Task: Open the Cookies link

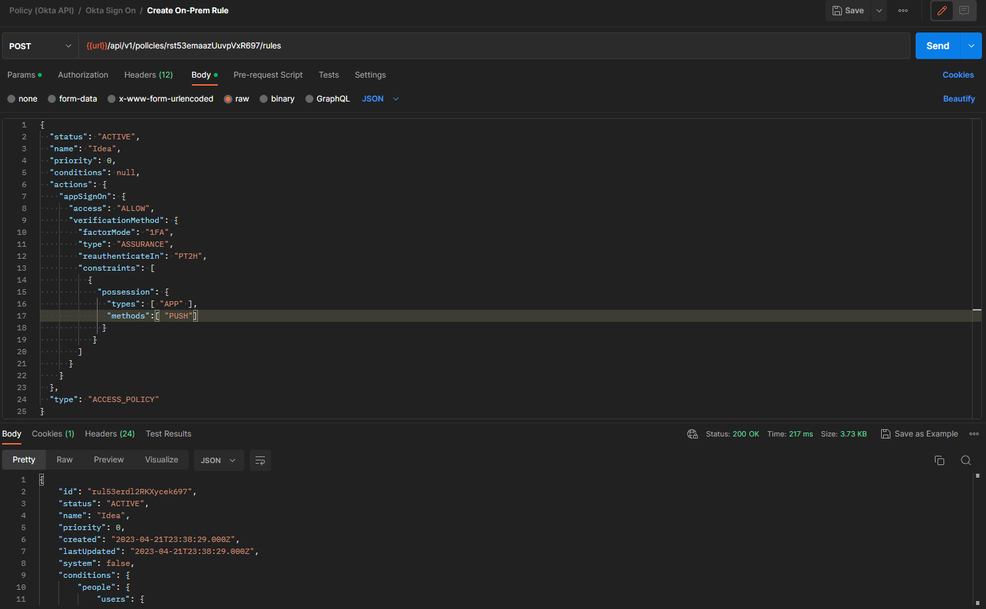Action: pyautogui.click(x=958, y=75)
